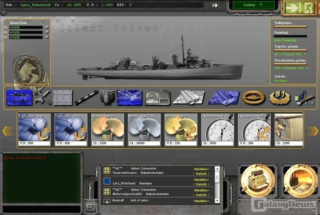Toggle module slot 01 indicator
The width and height of the screenshot is (320, 215).
tap(47, 27)
